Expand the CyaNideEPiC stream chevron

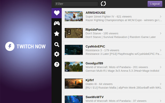pos(161,50)
